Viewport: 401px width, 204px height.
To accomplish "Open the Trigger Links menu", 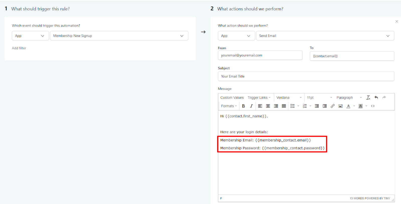I will 259,97.
